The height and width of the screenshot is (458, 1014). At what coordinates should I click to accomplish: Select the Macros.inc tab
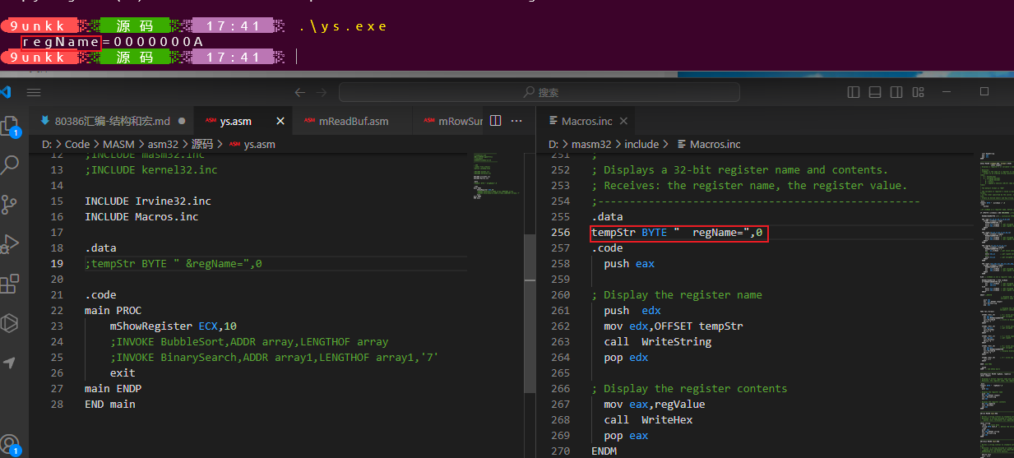coord(587,121)
